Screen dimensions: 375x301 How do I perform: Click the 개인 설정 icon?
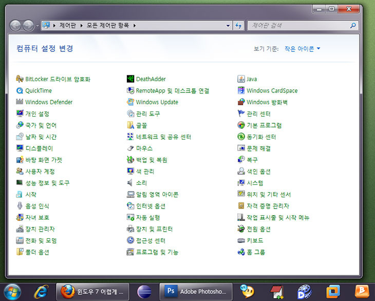point(20,114)
